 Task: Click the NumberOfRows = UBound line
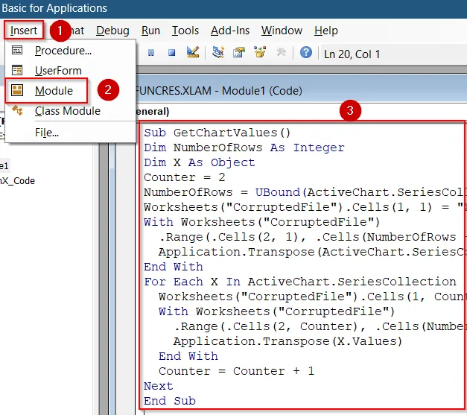point(303,192)
